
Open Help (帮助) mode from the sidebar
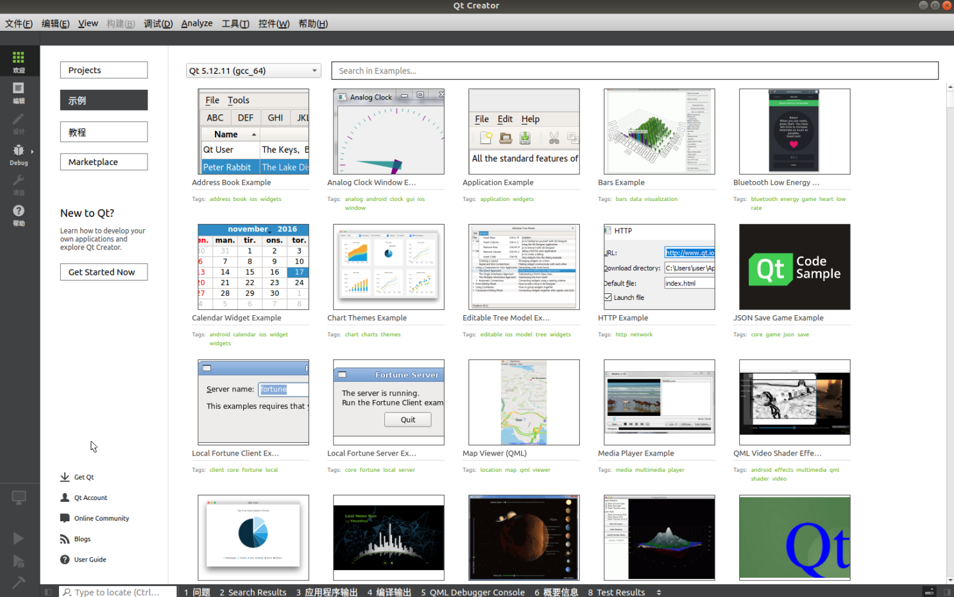click(19, 214)
